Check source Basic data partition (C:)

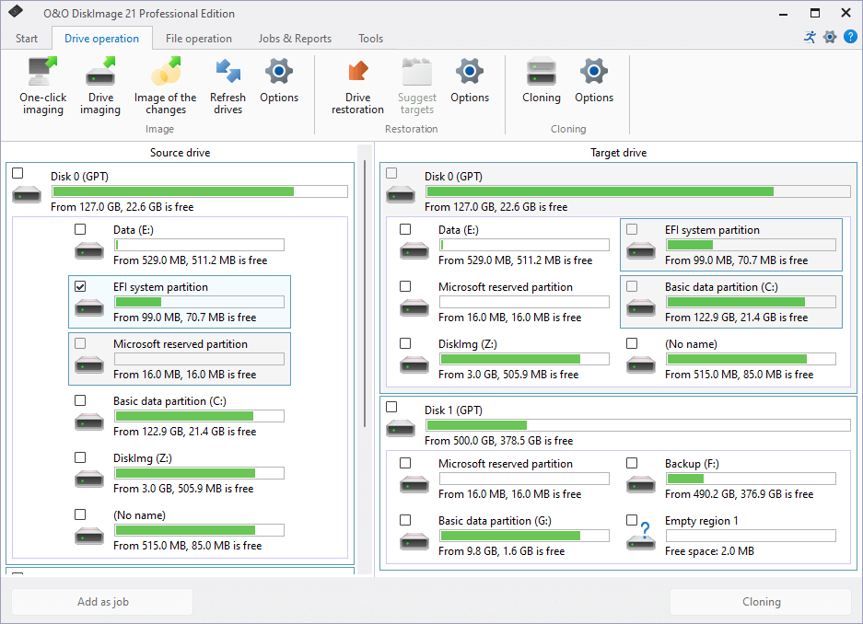pos(80,400)
